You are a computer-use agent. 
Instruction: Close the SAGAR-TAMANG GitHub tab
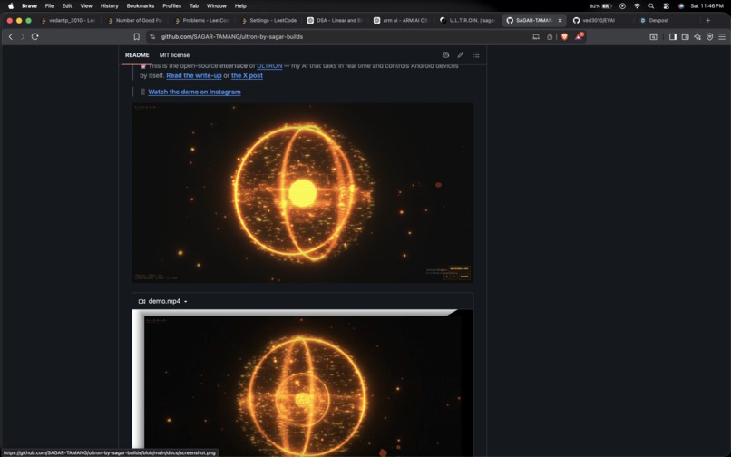click(x=560, y=21)
